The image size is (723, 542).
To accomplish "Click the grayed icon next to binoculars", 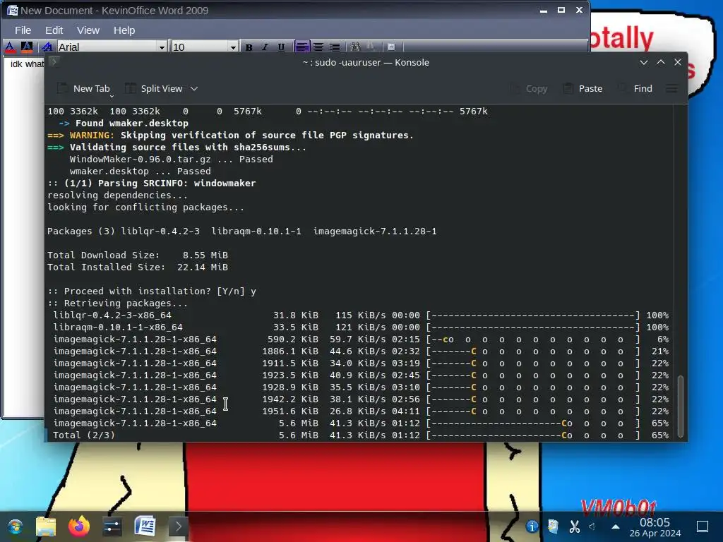I will (x=371, y=47).
